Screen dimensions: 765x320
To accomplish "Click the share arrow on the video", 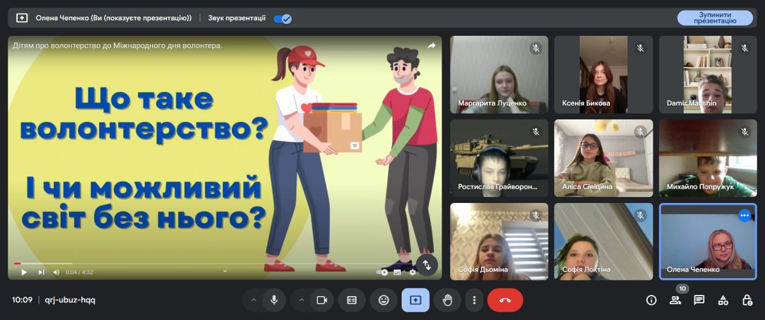I will pos(432,46).
